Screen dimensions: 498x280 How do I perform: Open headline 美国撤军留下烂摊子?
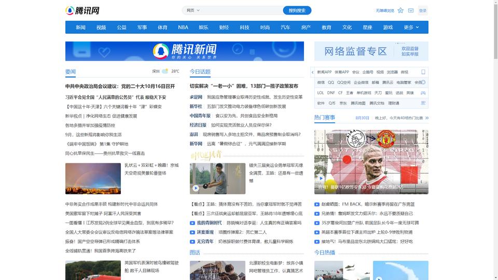103,214
